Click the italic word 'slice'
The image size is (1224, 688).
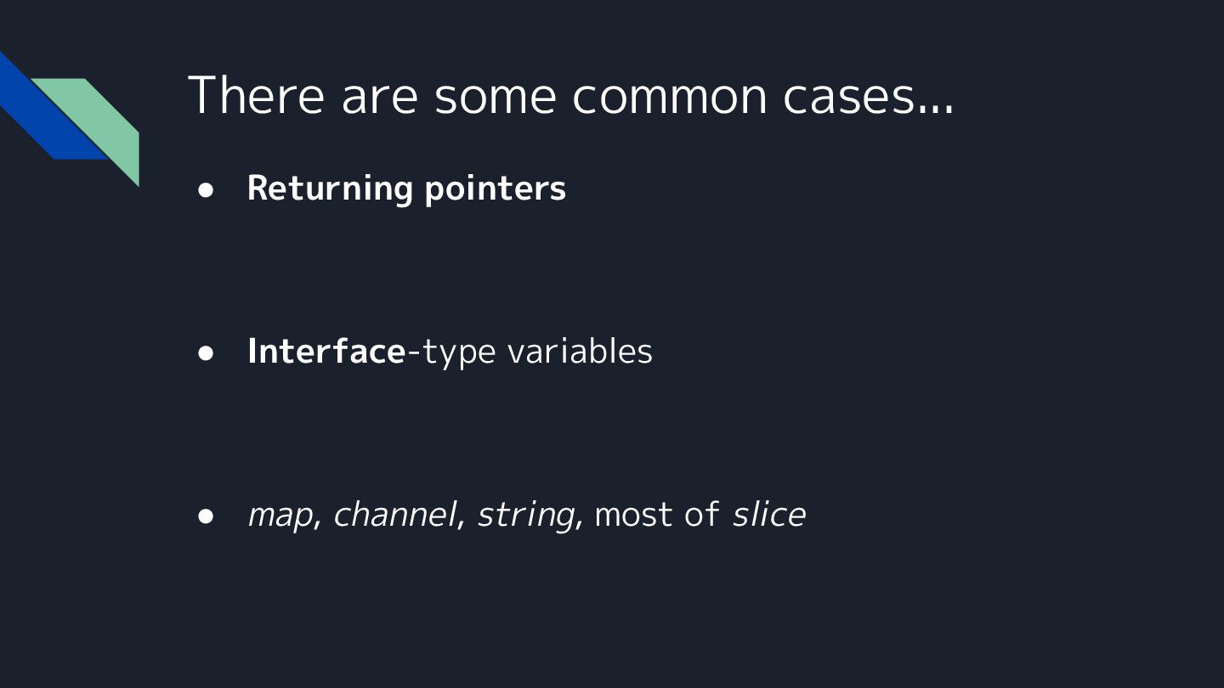pos(768,515)
